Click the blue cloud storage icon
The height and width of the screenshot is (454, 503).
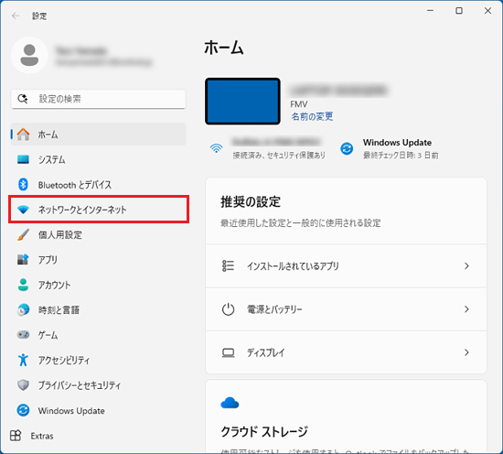pyautogui.click(x=230, y=403)
